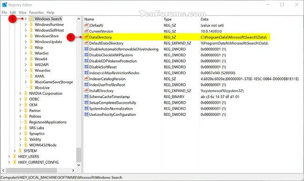Click the tree pane scroll left arrow
Viewport: 304px width, 181px height.
point(3,170)
